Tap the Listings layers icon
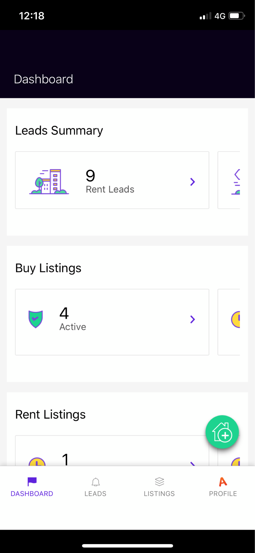Image resolution: width=255 pixels, height=553 pixels. pyautogui.click(x=160, y=482)
